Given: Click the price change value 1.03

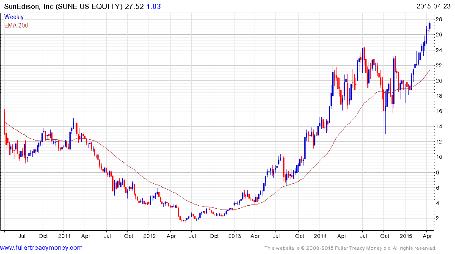Looking at the screenshot, I should [x=154, y=6].
